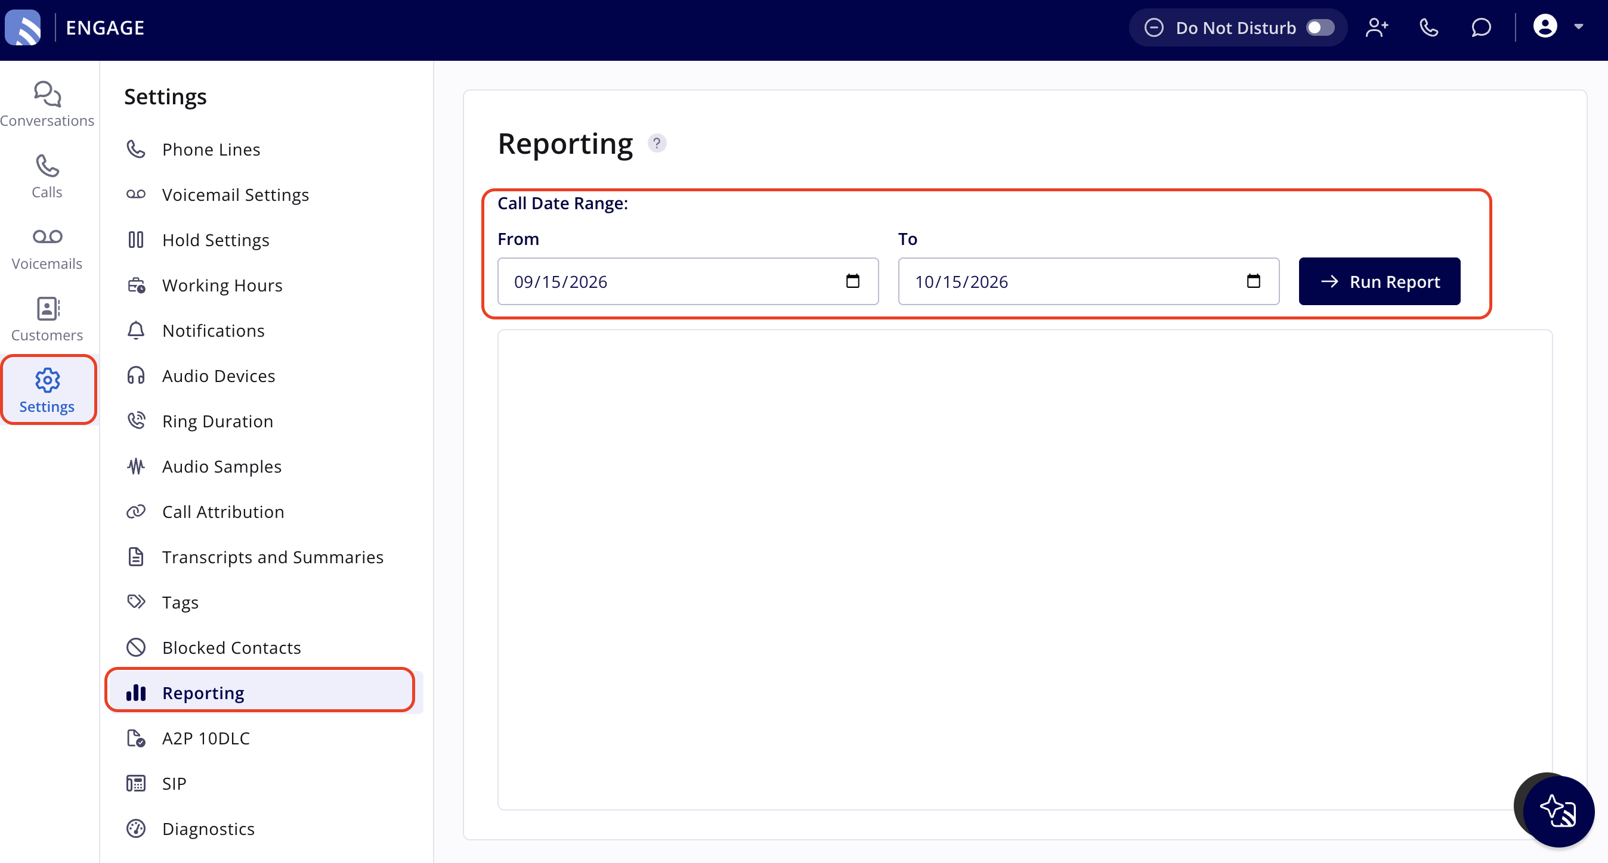Click the Voicemail Settings tape icon
This screenshot has height=863, width=1608.
point(136,194)
